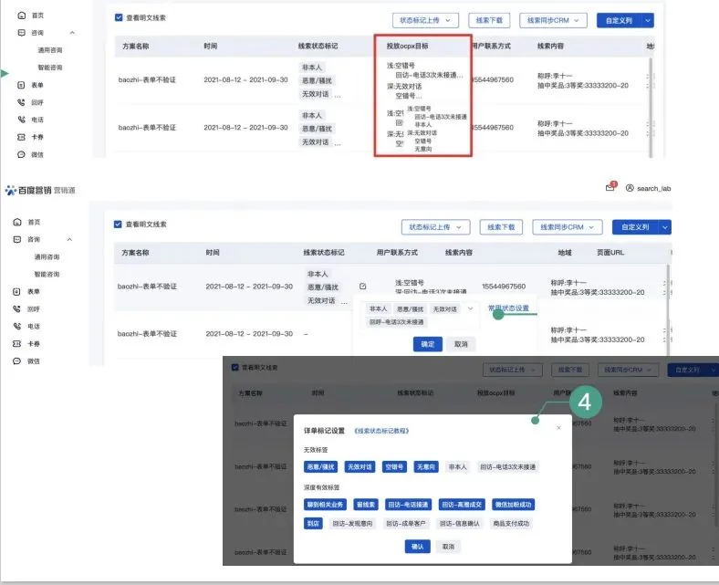Click 首页 home icon beneath the 百度营销 logo
The height and width of the screenshot is (585, 719).
coord(17,222)
